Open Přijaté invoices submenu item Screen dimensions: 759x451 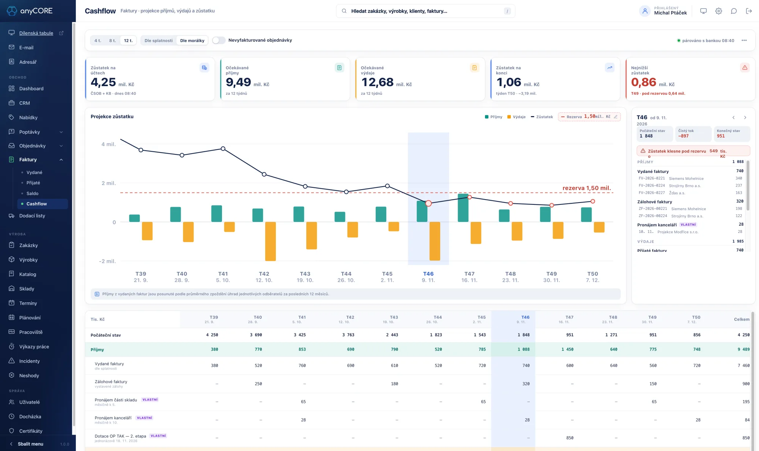[x=33, y=183]
